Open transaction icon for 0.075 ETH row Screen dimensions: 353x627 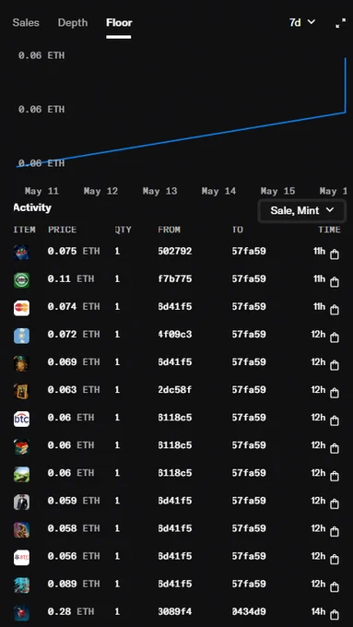(x=335, y=254)
